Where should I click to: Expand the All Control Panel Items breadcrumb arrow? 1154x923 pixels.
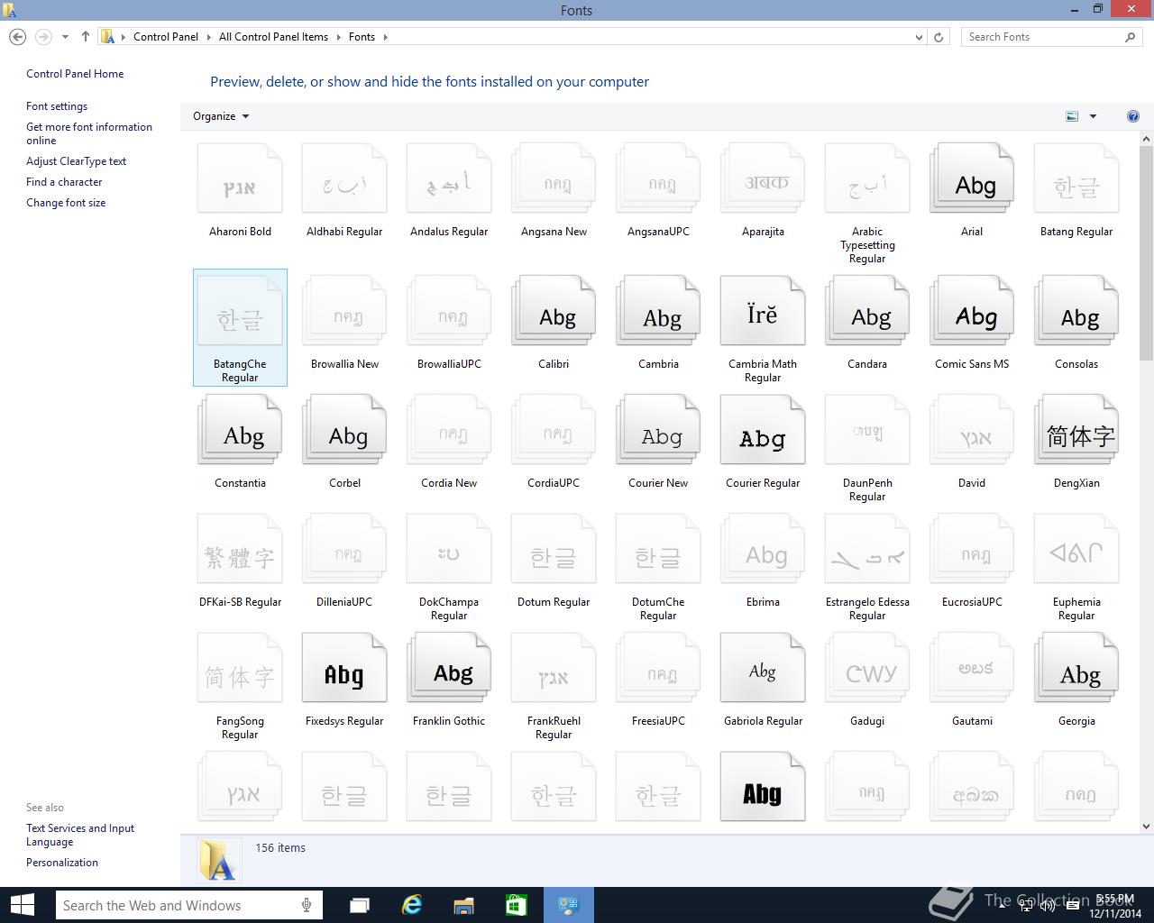click(339, 37)
